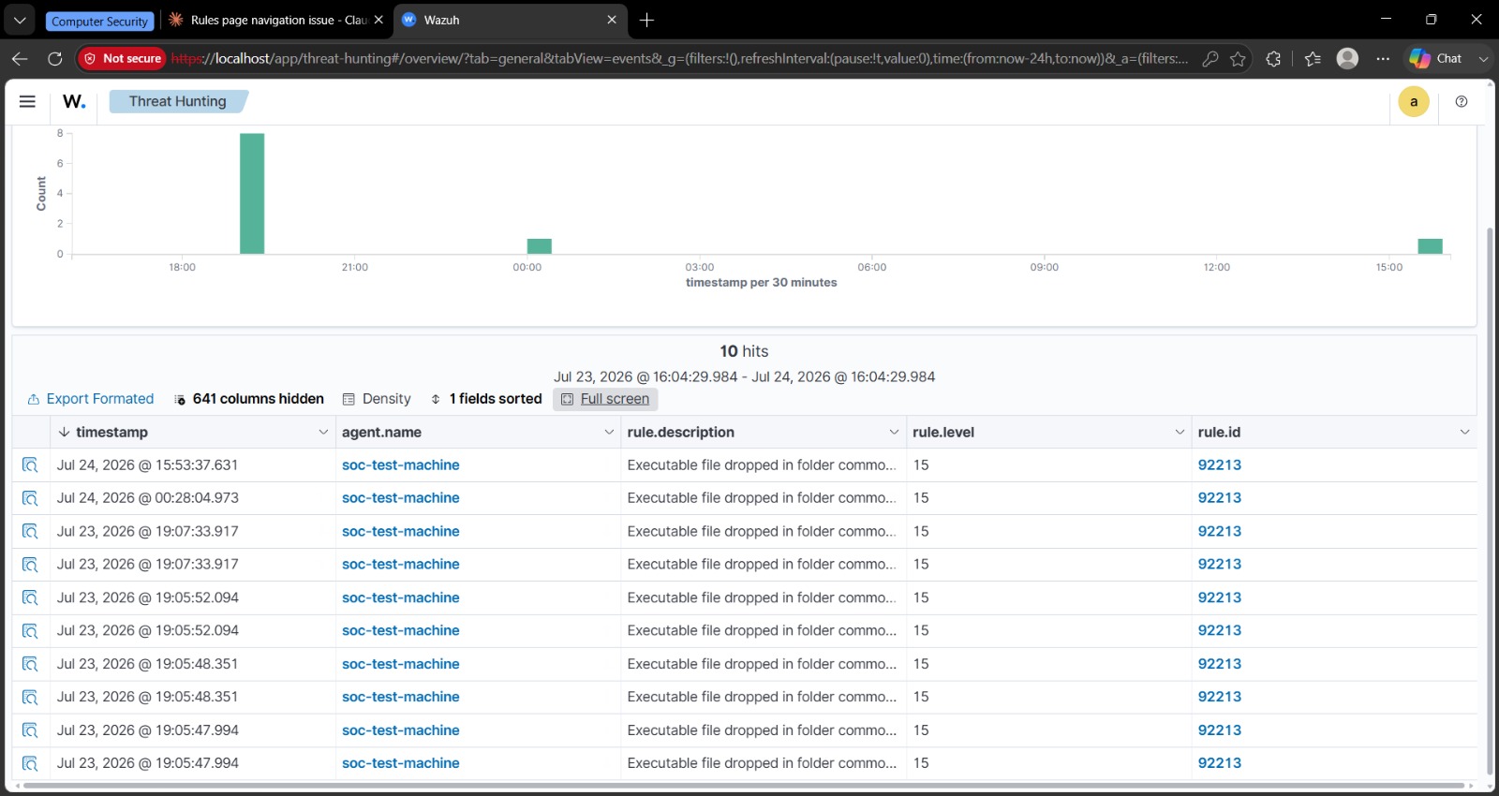Open the user avatar 'a' menu
Screen dimensions: 1499x796
[x=1414, y=102]
